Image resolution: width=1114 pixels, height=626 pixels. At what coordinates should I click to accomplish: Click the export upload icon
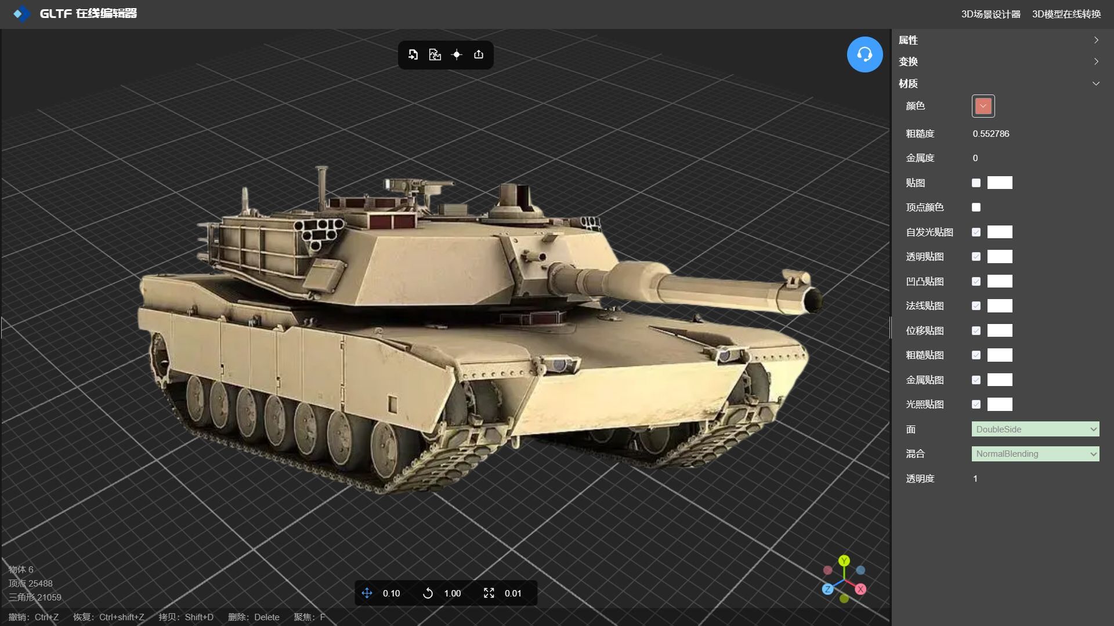tap(479, 54)
